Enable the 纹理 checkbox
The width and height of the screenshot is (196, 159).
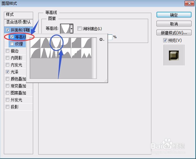(12, 44)
